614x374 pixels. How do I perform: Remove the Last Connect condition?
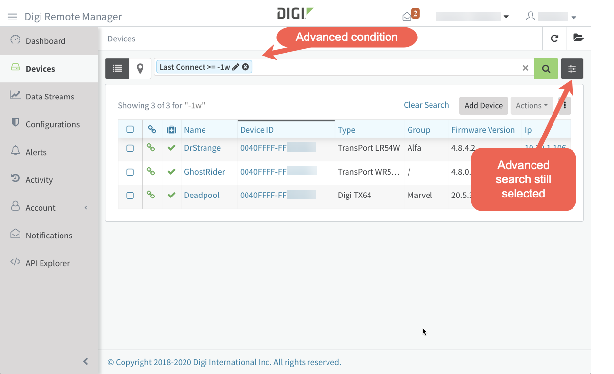(x=246, y=67)
